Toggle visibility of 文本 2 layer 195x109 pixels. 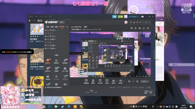pos(46,33)
